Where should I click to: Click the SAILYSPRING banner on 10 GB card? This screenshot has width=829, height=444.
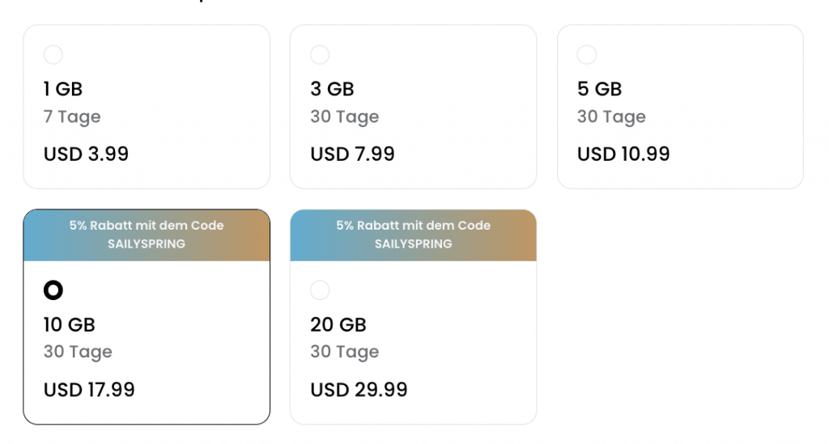147,235
